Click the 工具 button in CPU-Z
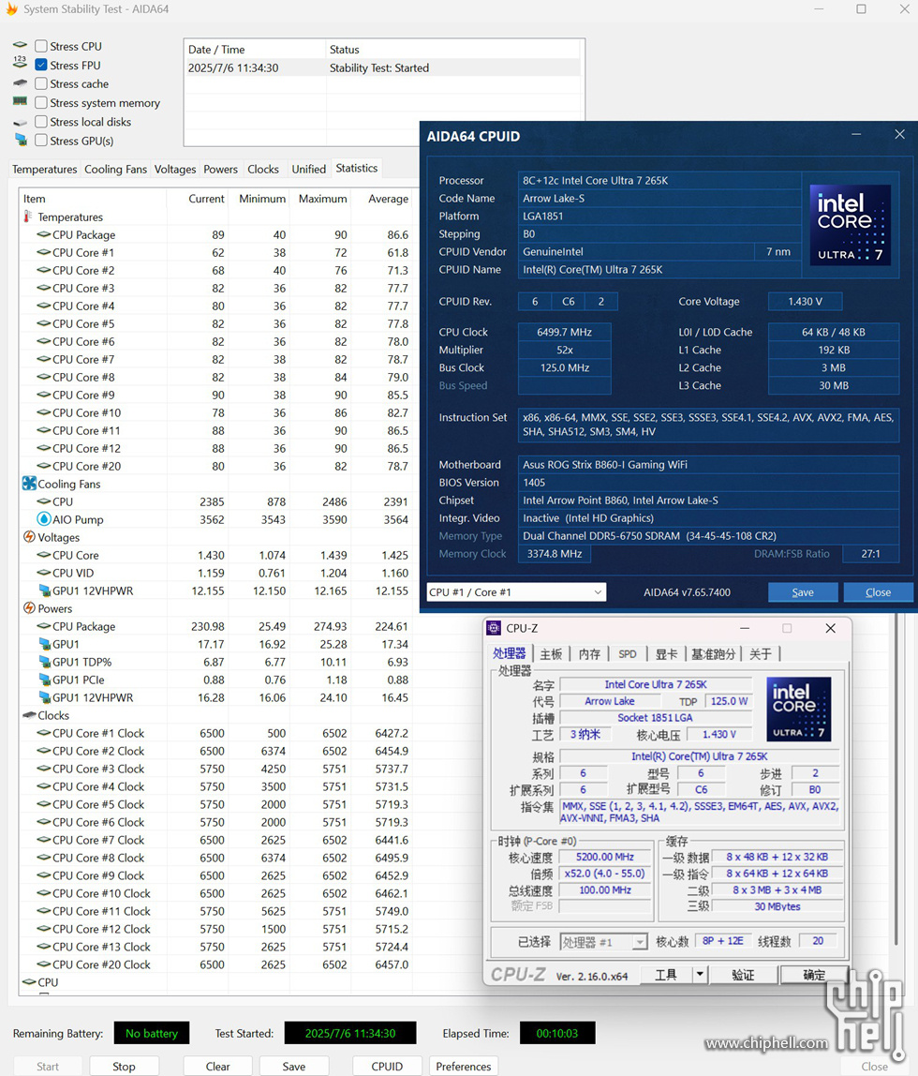The height and width of the screenshot is (1076, 918). click(666, 975)
